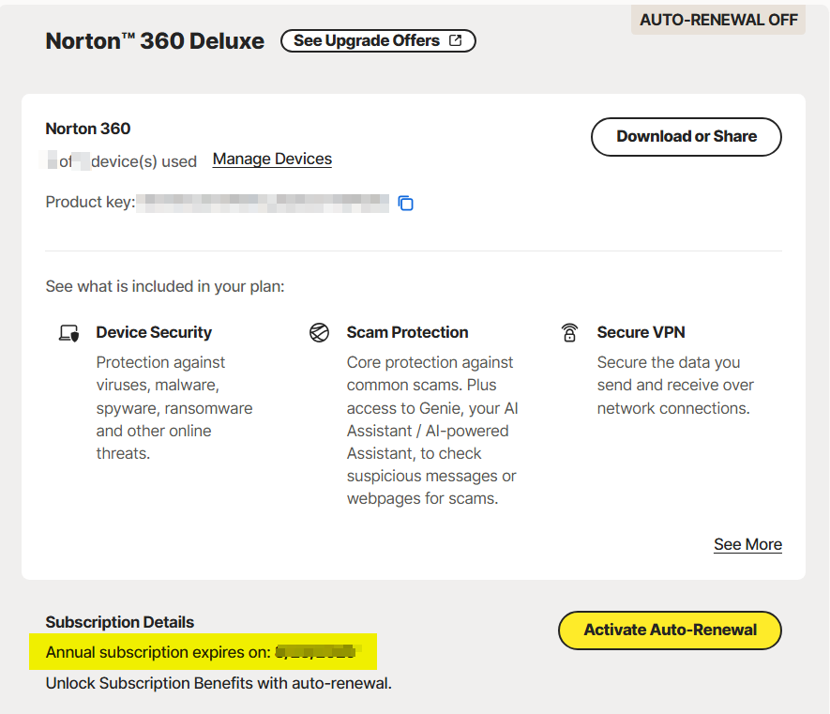Open the Manage Devices link

tap(272, 160)
